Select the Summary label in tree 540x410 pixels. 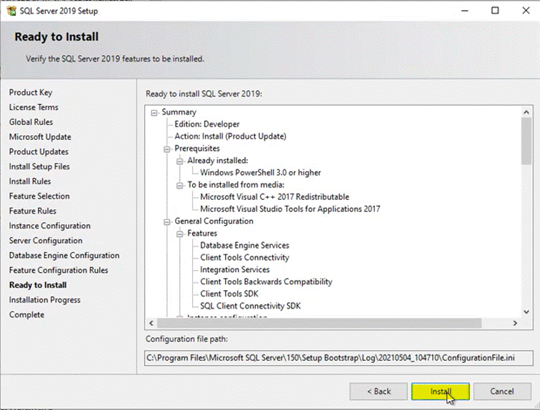(x=179, y=112)
